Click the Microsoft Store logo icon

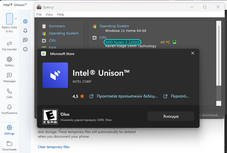44,54
